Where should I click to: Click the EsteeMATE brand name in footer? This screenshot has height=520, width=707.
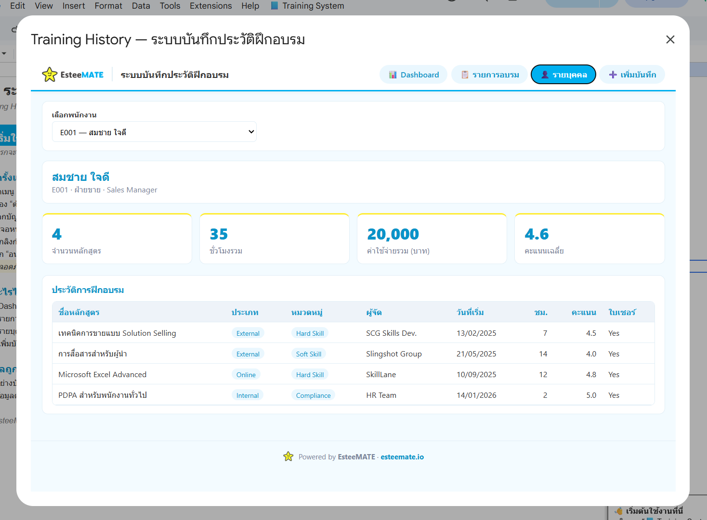[356, 457]
